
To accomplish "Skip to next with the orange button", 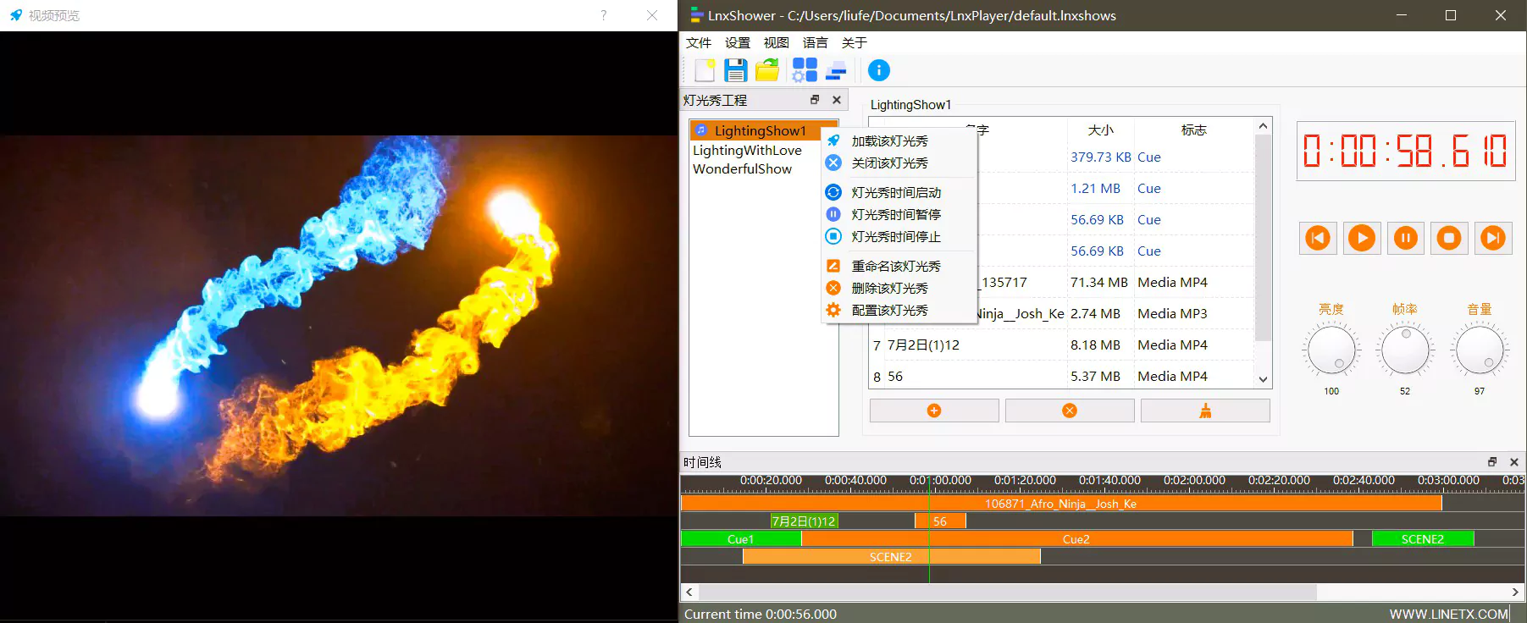I will tap(1493, 238).
